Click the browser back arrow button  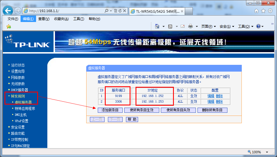click(8, 11)
